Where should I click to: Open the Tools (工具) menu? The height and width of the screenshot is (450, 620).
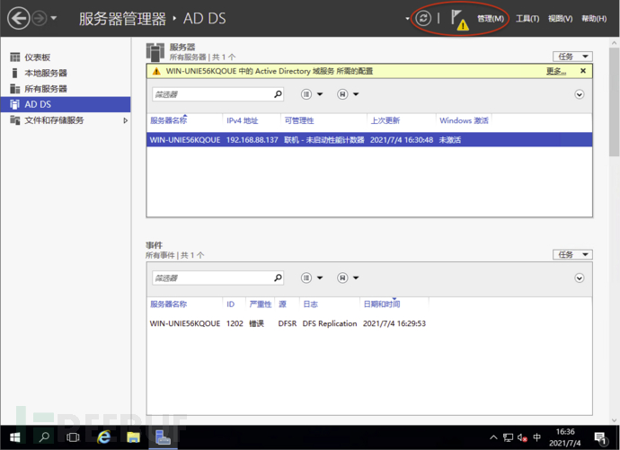(x=527, y=19)
